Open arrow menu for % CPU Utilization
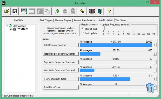The width and height of the screenshot is (161, 99). (155, 79)
